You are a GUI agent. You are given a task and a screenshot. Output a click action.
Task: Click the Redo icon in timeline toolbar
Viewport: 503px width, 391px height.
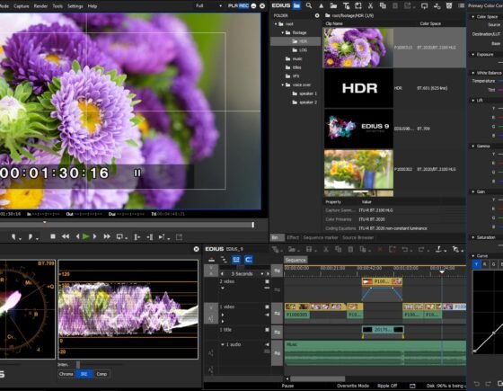click(422, 249)
